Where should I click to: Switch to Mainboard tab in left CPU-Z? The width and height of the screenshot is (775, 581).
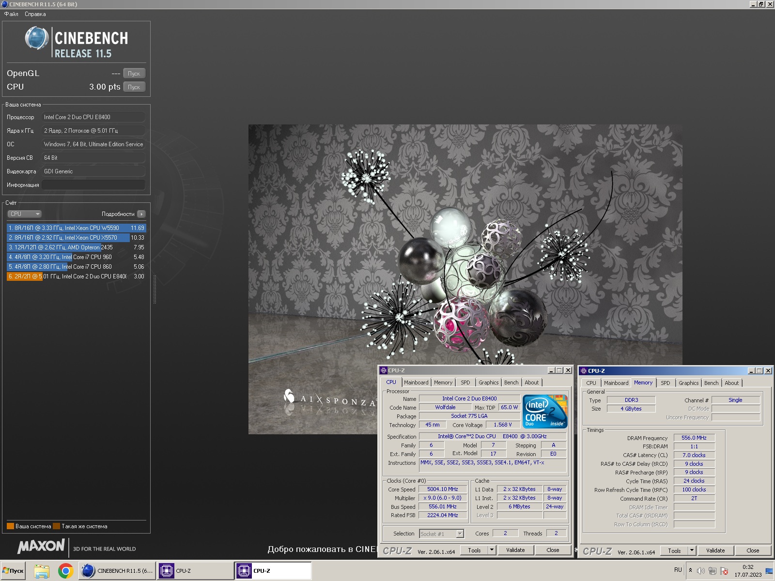tap(416, 382)
